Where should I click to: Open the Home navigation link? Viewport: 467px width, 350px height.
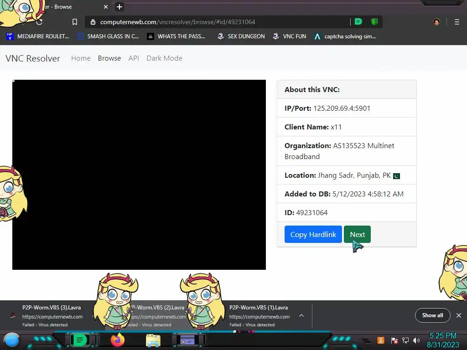(x=81, y=58)
